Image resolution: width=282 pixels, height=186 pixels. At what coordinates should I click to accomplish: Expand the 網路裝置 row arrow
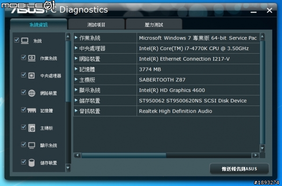coord(76,58)
